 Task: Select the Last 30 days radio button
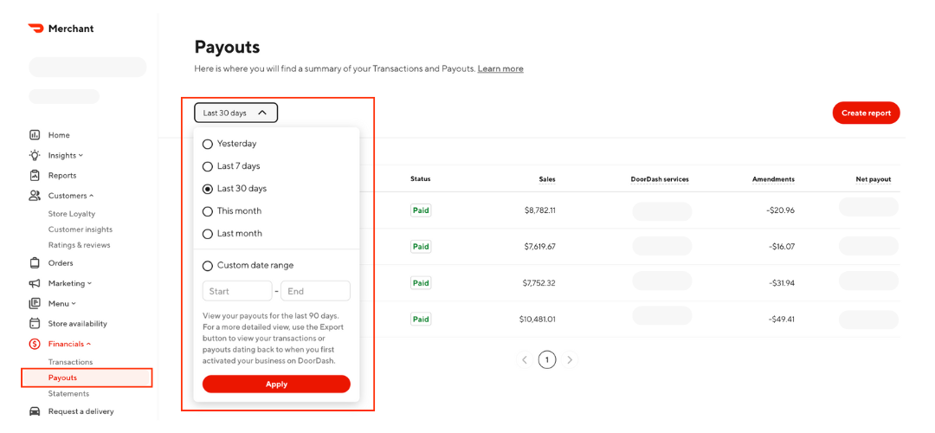[x=208, y=189]
